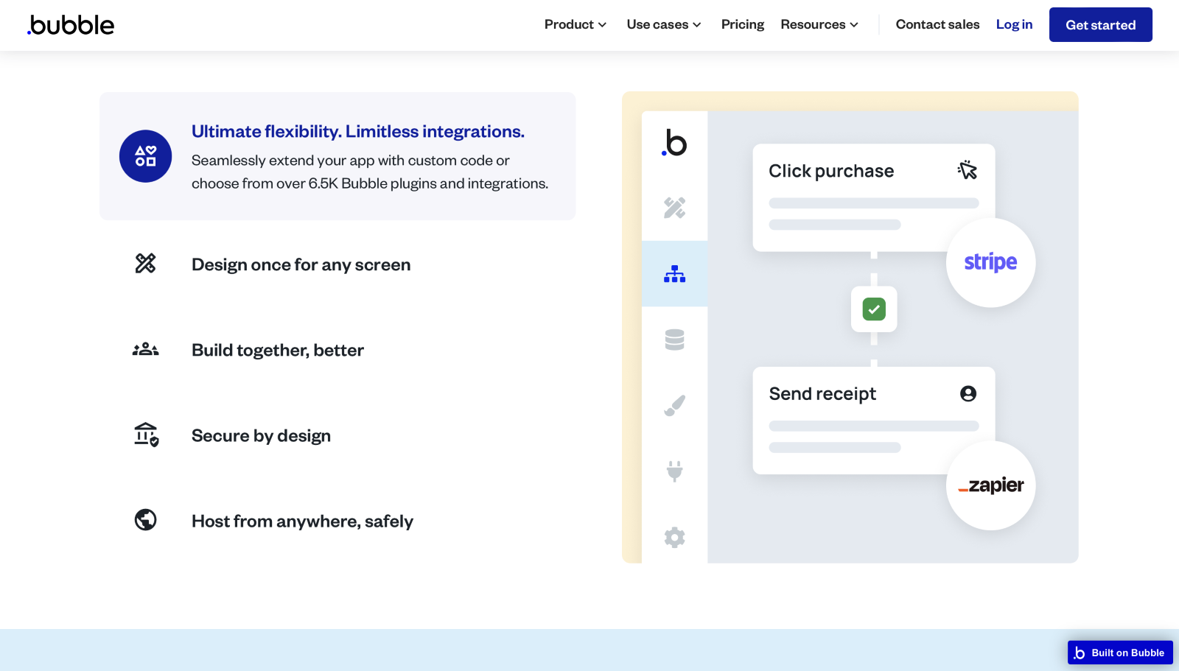The width and height of the screenshot is (1179, 671).
Task: Open the Settings gear icon in sidebar
Action: 674,537
